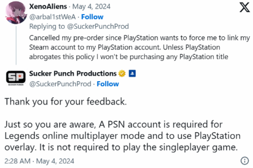This screenshot has width=253, height=168.
Task: Open the reply's May 4, 2024 date link
Action: [x=92, y=6]
